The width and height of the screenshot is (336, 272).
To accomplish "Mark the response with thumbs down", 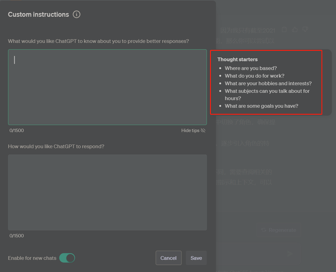I will pyautogui.click(x=305, y=30).
